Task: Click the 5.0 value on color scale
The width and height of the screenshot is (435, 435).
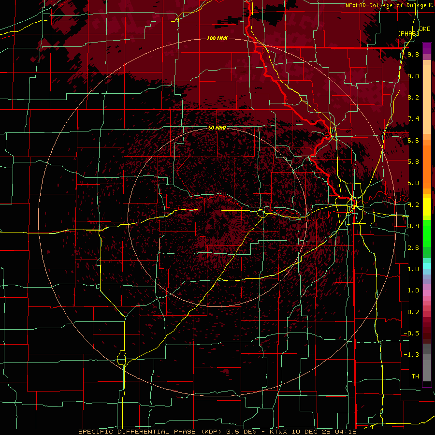Action: point(413,183)
